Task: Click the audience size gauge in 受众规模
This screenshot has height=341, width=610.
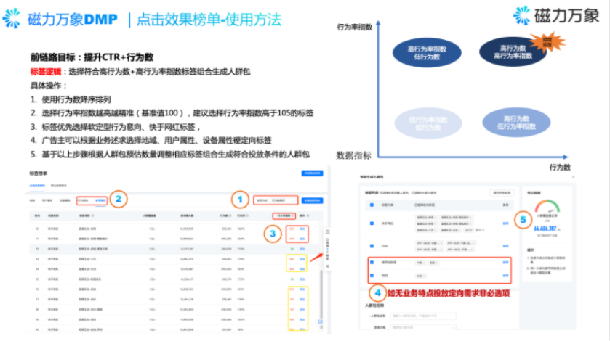Action: (547, 206)
